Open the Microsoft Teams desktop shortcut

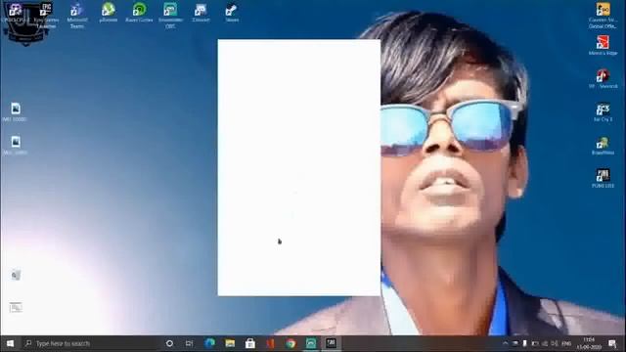(76, 16)
